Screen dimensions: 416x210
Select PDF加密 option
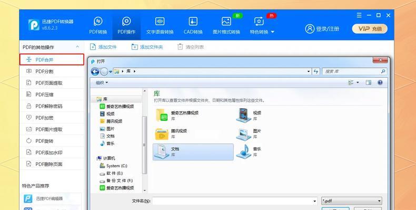point(52,118)
